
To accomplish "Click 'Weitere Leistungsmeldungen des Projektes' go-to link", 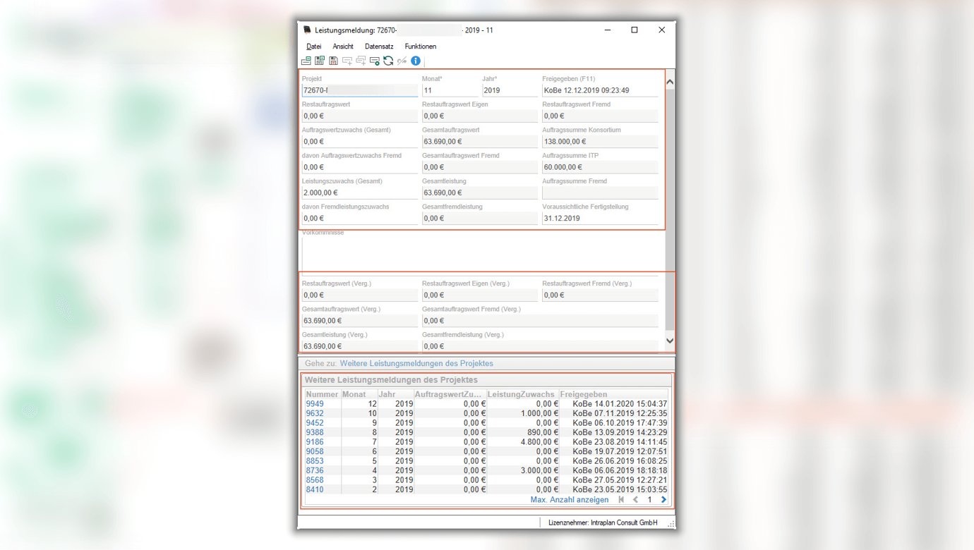I will (416, 364).
